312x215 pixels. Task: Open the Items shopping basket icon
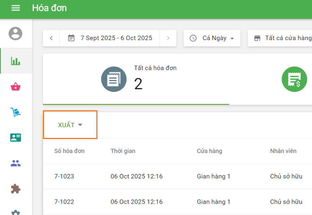pos(16,86)
